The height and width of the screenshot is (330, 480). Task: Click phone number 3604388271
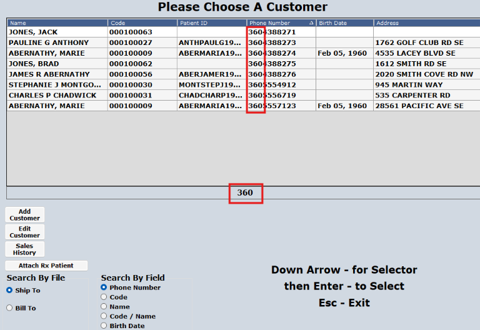click(x=272, y=32)
